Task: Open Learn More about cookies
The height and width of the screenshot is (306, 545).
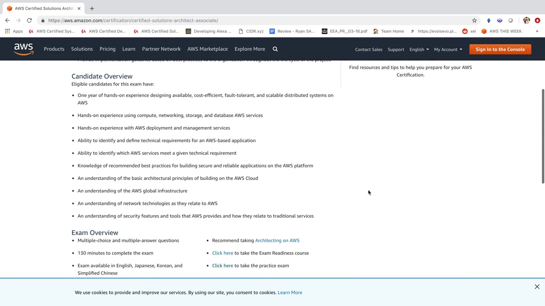Action: [290, 292]
